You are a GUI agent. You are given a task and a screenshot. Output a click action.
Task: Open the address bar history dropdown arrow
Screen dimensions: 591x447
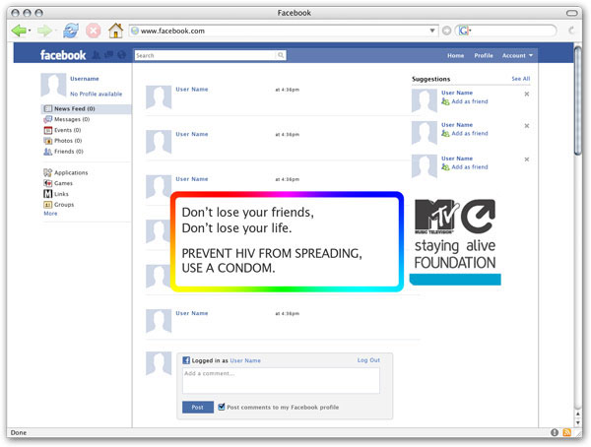432,31
